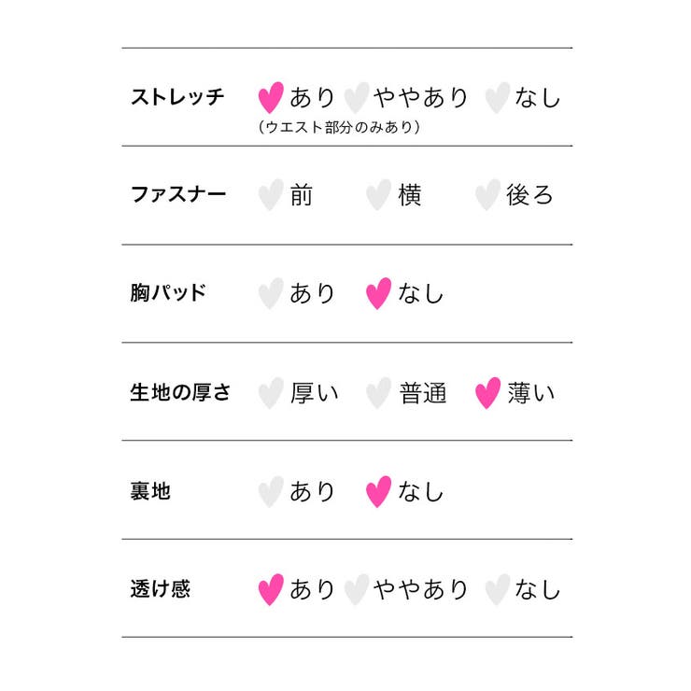Toggle the gray heart beside 普通

coord(378,393)
